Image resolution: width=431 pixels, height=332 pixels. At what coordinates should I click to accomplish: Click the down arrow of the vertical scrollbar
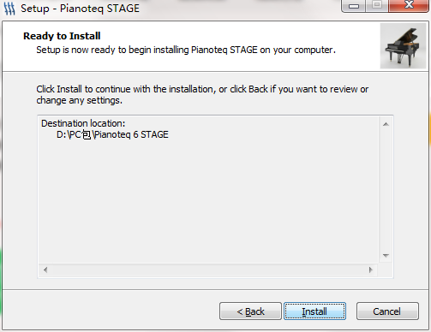386,256
